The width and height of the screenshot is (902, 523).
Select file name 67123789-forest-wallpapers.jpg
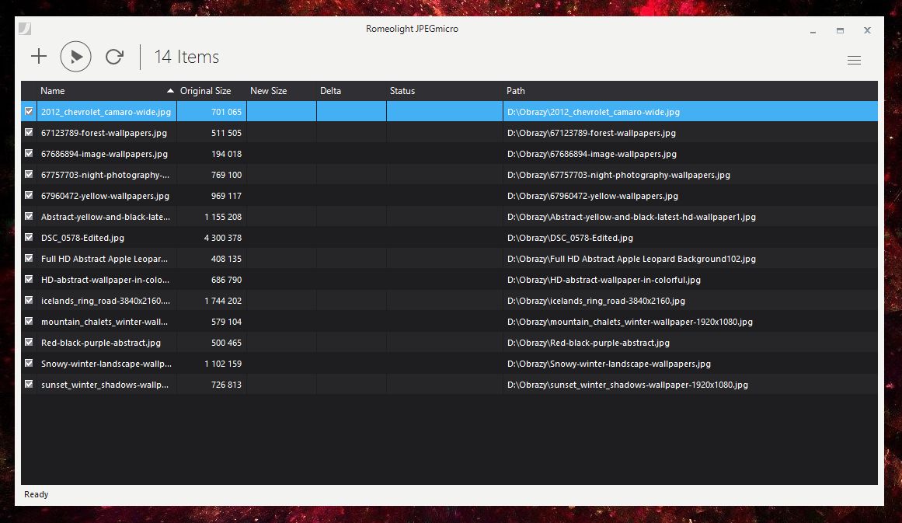104,133
